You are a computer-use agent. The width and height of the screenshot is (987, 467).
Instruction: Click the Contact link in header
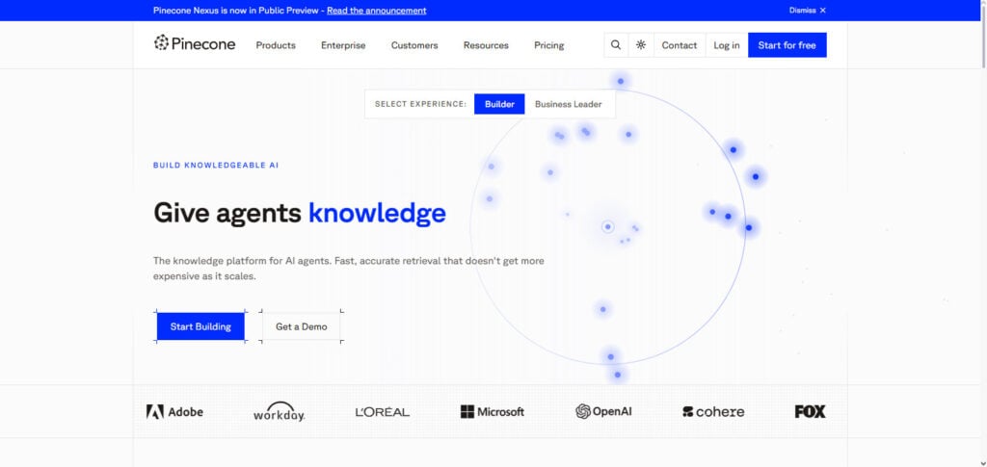pyautogui.click(x=680, y=45)
